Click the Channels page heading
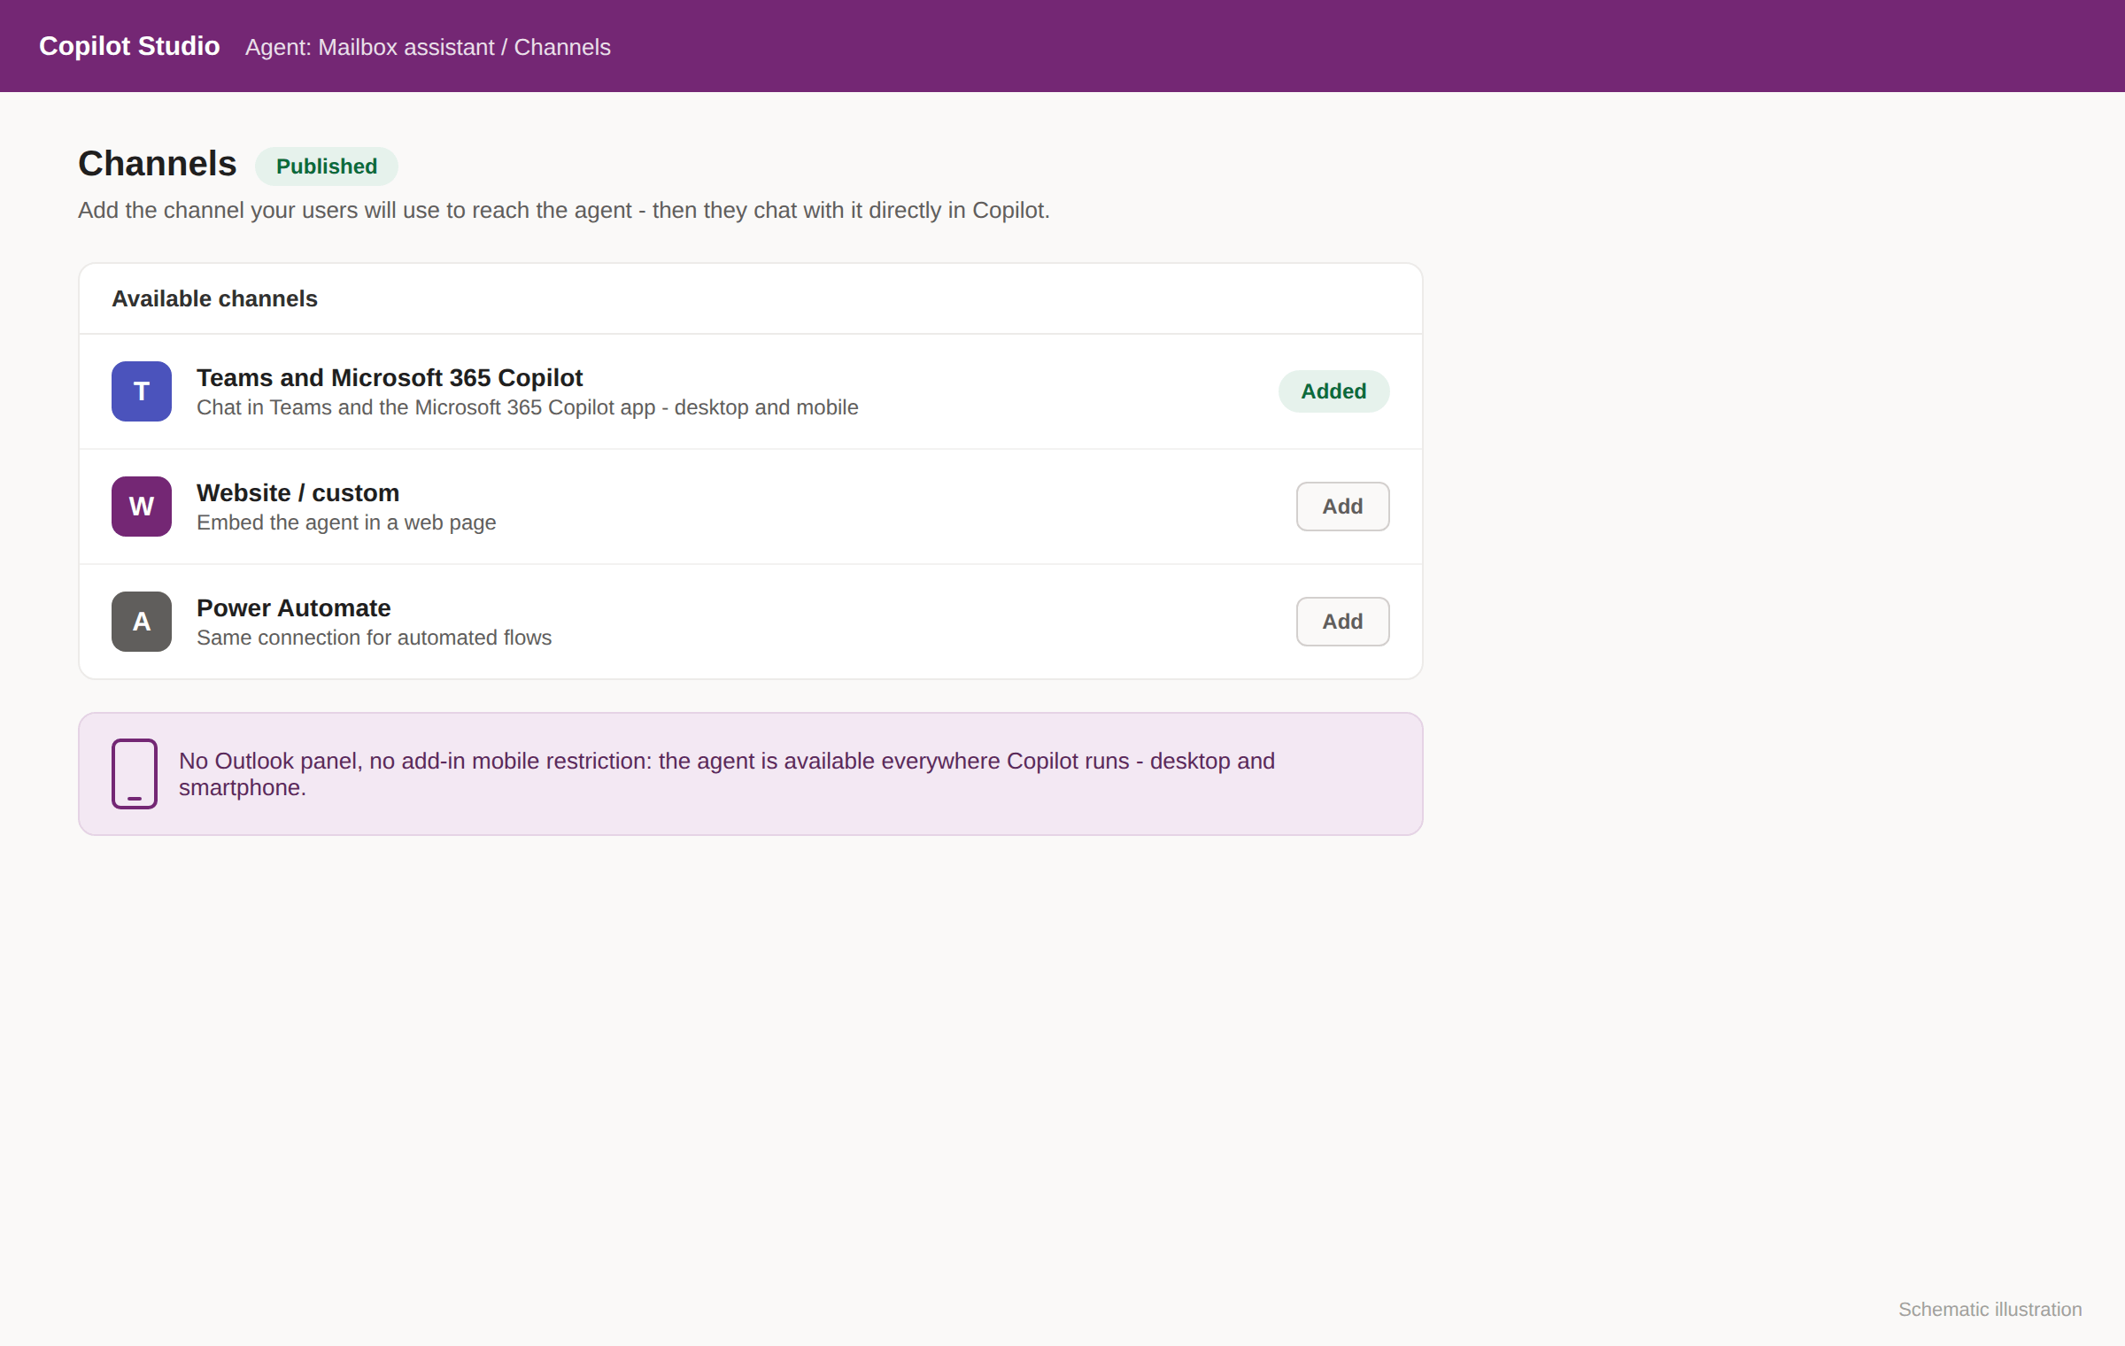The image size is (2125, 1346). click(x=158, y=164)
